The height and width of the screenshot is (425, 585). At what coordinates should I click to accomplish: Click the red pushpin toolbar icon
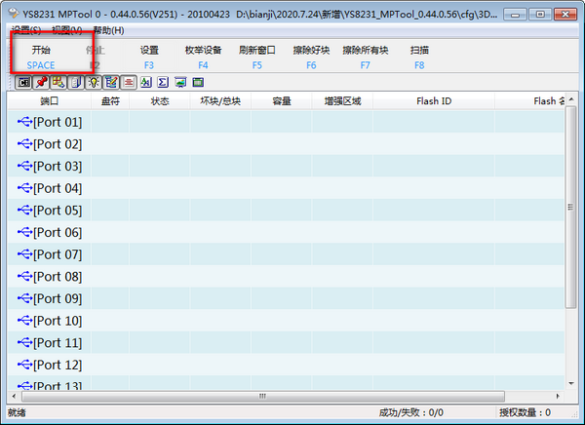(x=42, y=82)
